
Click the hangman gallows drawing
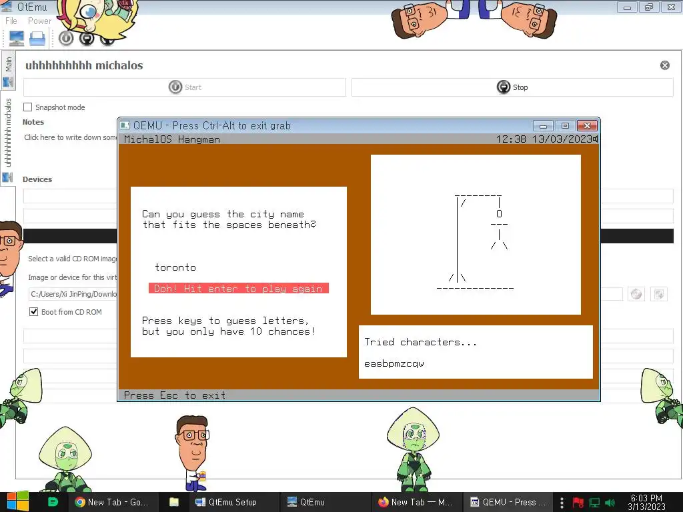coord(475,242)
